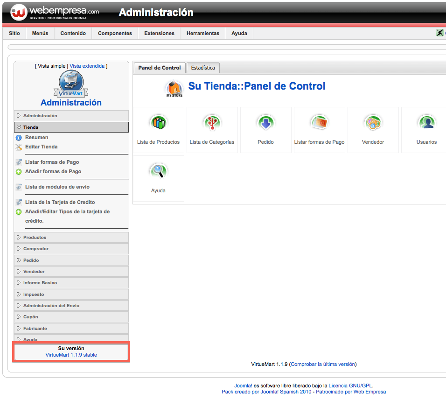The image size is (446, 400).
Task: Click the Vista simple option
Action: (51, 66)
